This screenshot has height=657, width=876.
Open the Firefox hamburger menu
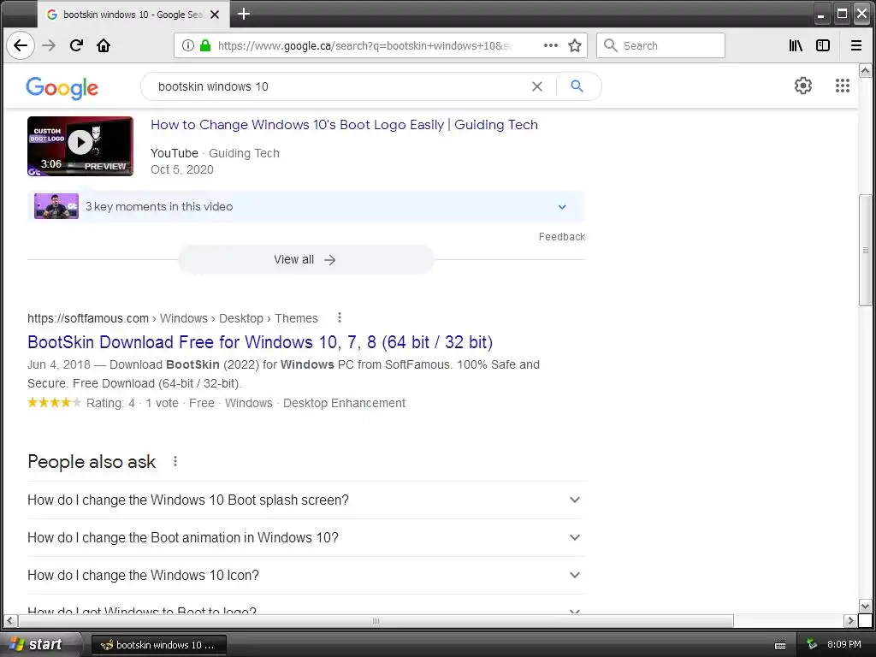[x=855, y=46]
